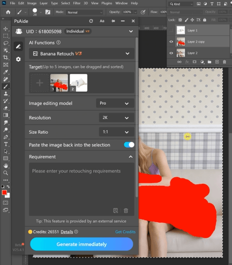This screenshot has width=232, height=265.
Task: Open PsAide settings gear icon
Action: click(x=18, y=59)
